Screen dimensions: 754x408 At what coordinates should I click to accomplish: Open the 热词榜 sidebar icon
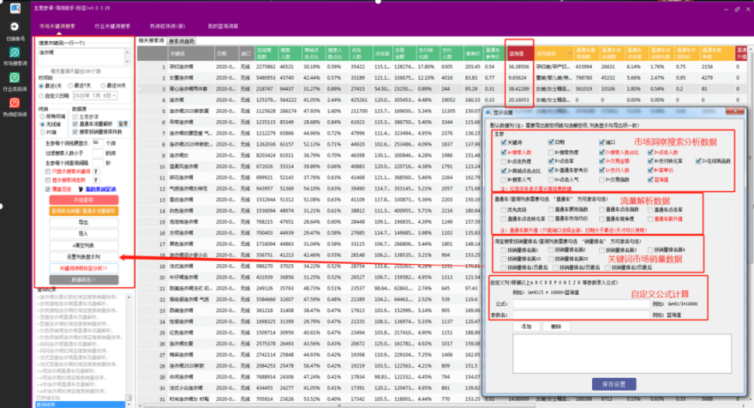tap(14, 103)
